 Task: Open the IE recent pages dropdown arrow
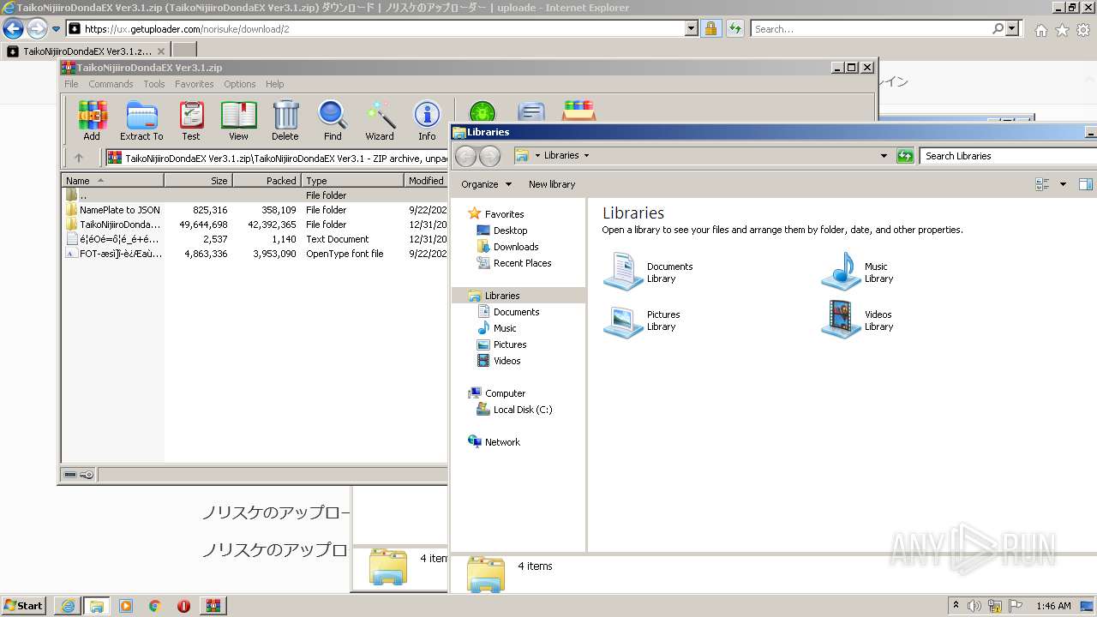point(56,28)
